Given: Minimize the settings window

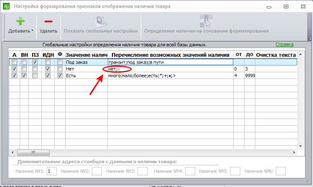Looking at the screenshot, I should tap(269, 7).
